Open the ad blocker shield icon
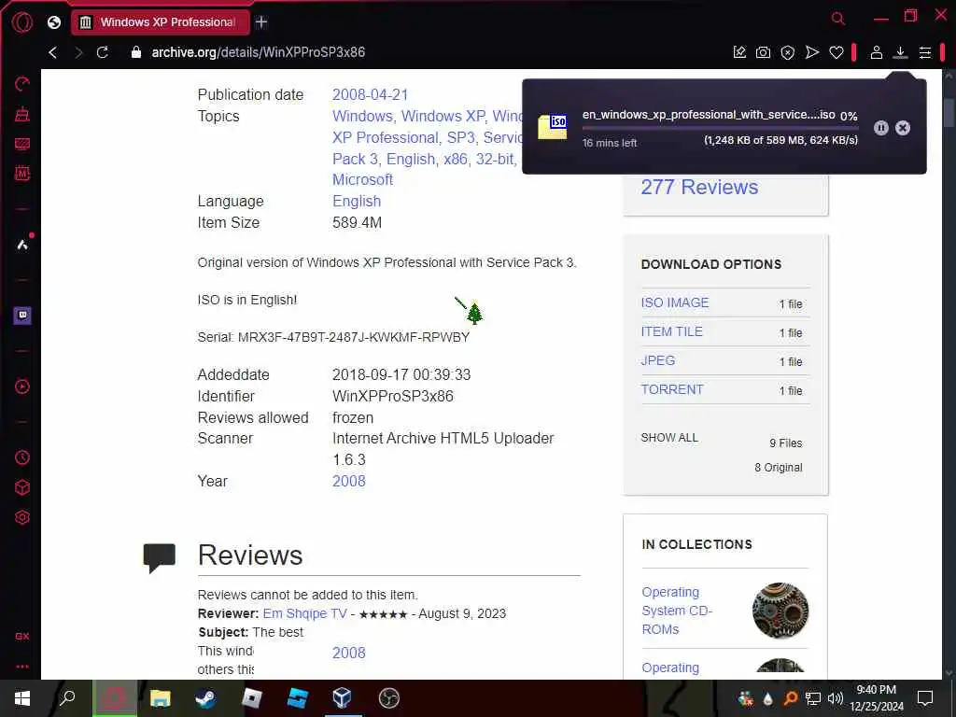Viewport: 956px width, 717px height. tap(788, 52)
